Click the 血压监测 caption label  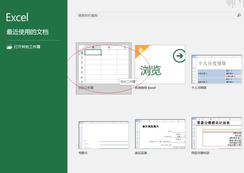[141, 153]
